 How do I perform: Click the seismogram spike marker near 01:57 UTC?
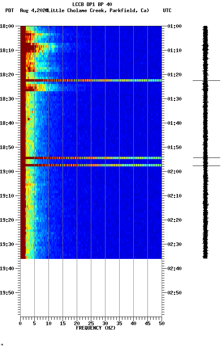click(206, 166)
